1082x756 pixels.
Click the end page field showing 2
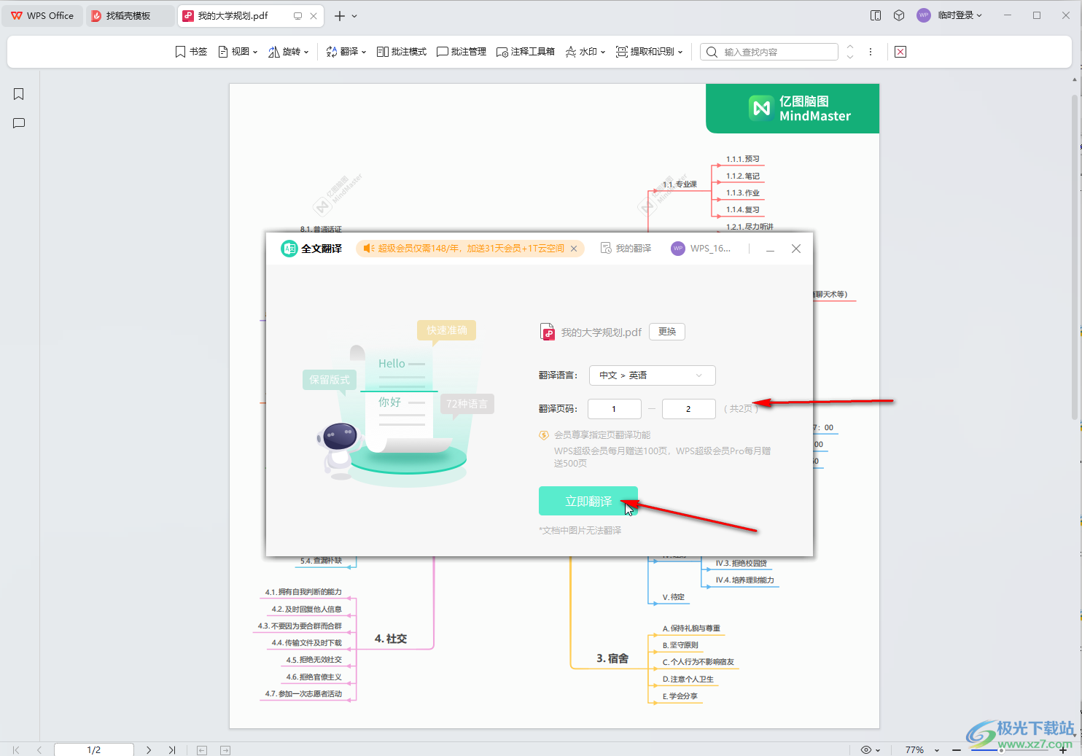pyautogui.click(x=689, y=409)
